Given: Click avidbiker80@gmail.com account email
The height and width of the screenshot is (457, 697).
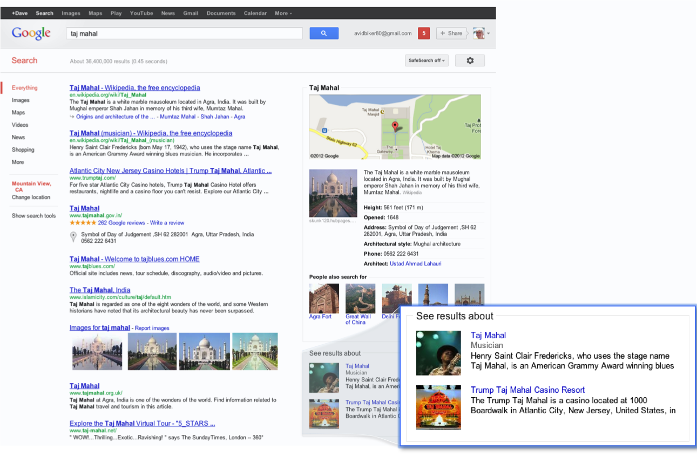Looking at the screenshot, I should [x=383, y=33].
